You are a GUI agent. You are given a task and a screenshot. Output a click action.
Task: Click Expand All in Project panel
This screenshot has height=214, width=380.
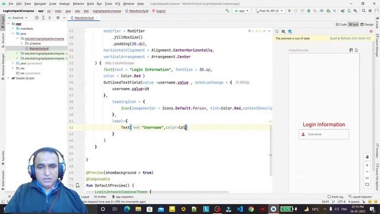(43, 18)
